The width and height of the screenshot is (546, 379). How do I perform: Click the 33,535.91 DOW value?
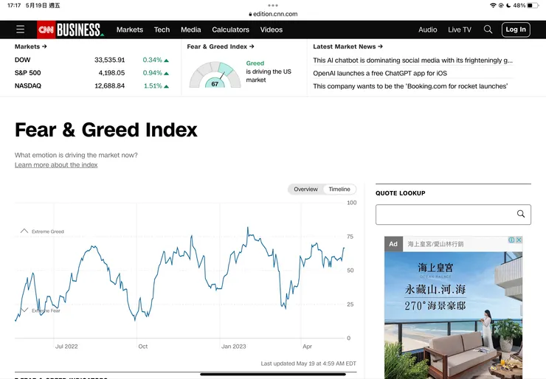(x=109, y=60)
